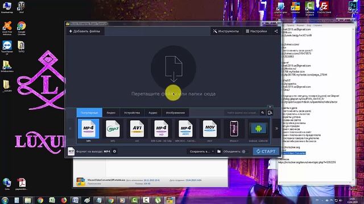Open the Camtasia Studio 8 desktop shortcut
364x204 pixels.
coord(309,8)
